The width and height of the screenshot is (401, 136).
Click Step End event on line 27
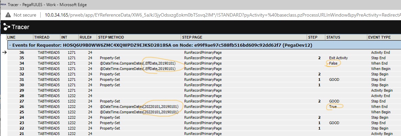(378, 101)
